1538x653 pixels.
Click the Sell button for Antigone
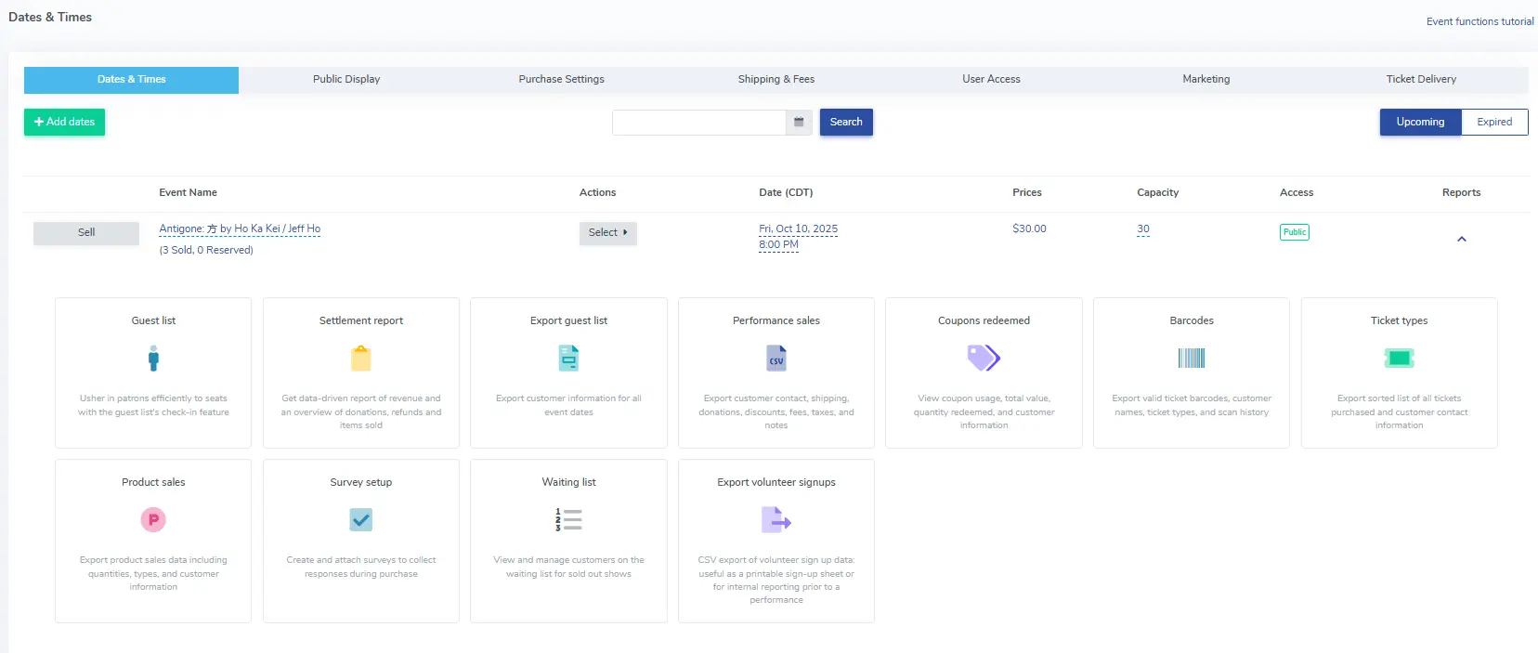coord(86,233)
